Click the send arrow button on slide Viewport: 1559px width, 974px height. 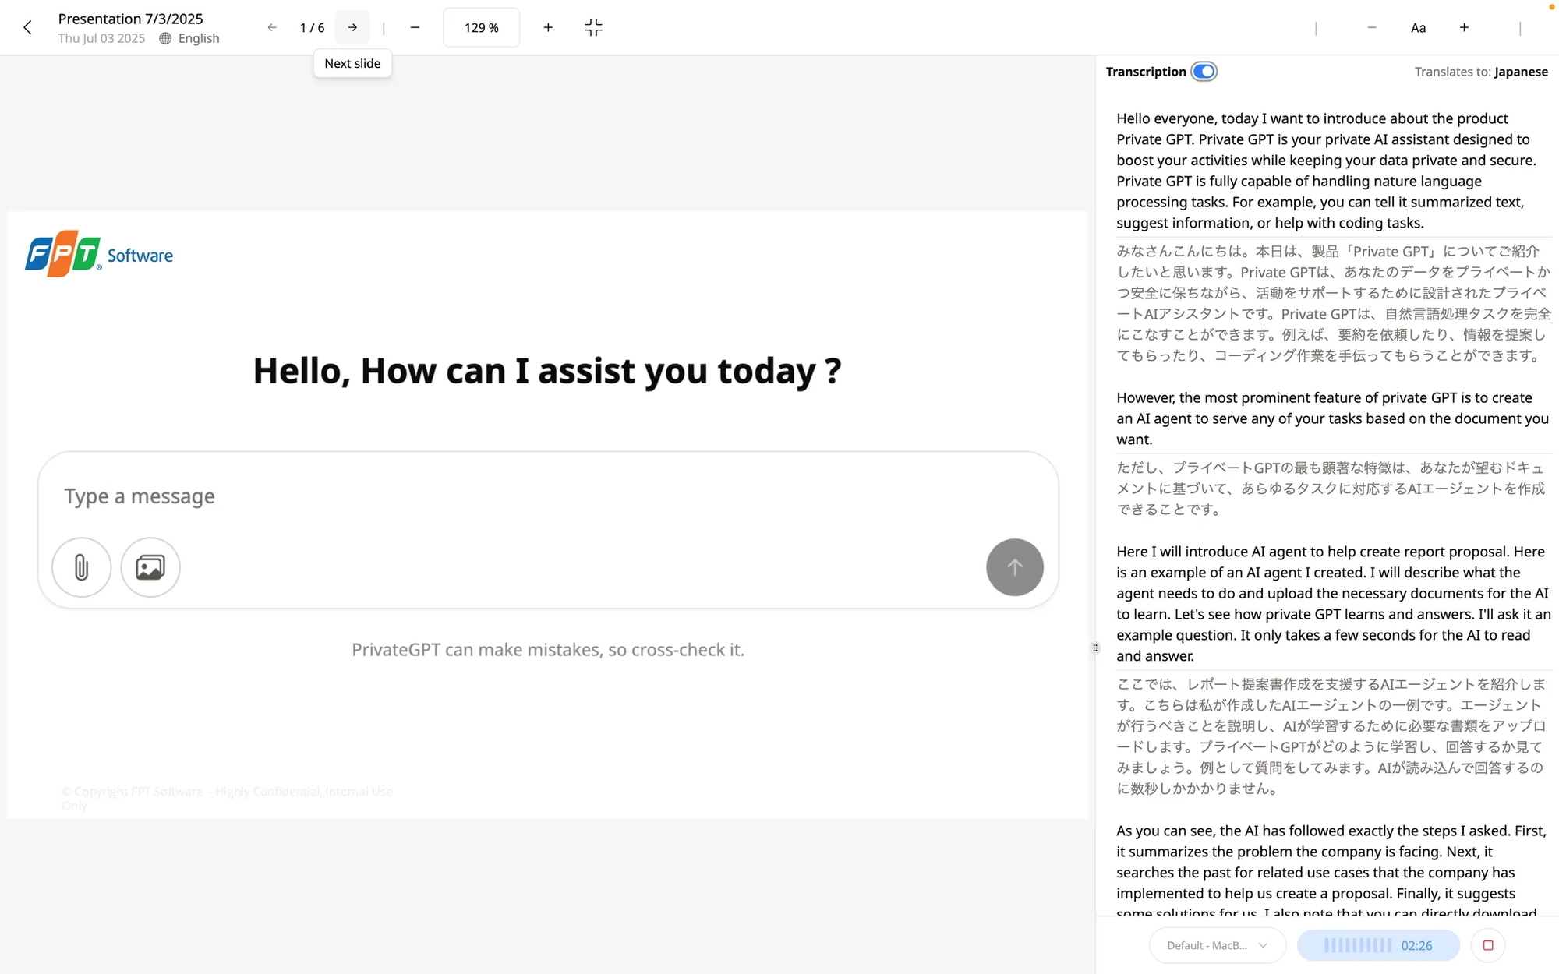click(x=1014, y=567)
